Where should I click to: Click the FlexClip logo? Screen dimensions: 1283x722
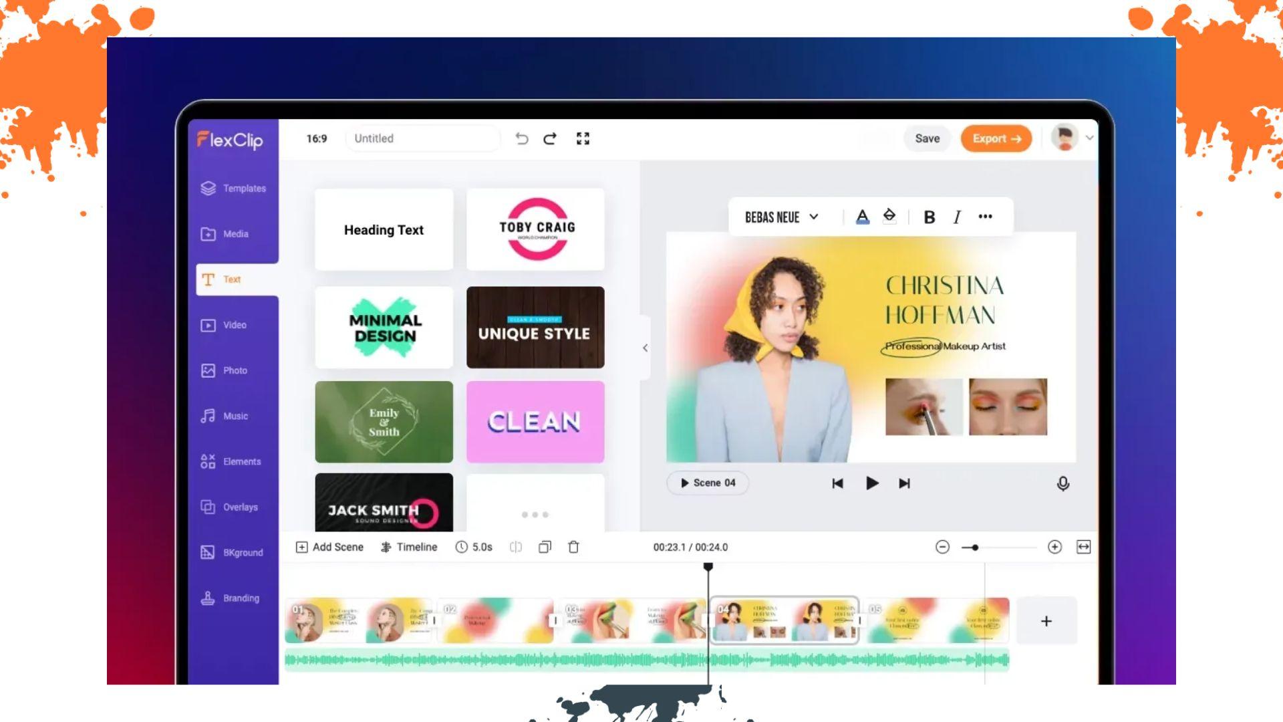click(x=230, y=140)
